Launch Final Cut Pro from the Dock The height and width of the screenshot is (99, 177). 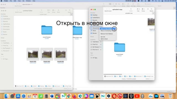tap(58, 96)
